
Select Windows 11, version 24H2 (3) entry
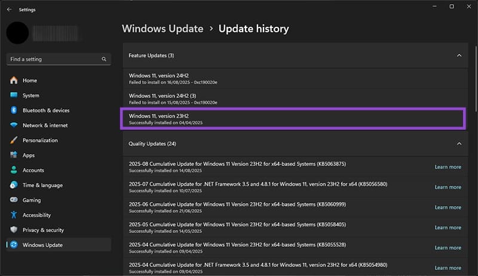coord(295,99)
